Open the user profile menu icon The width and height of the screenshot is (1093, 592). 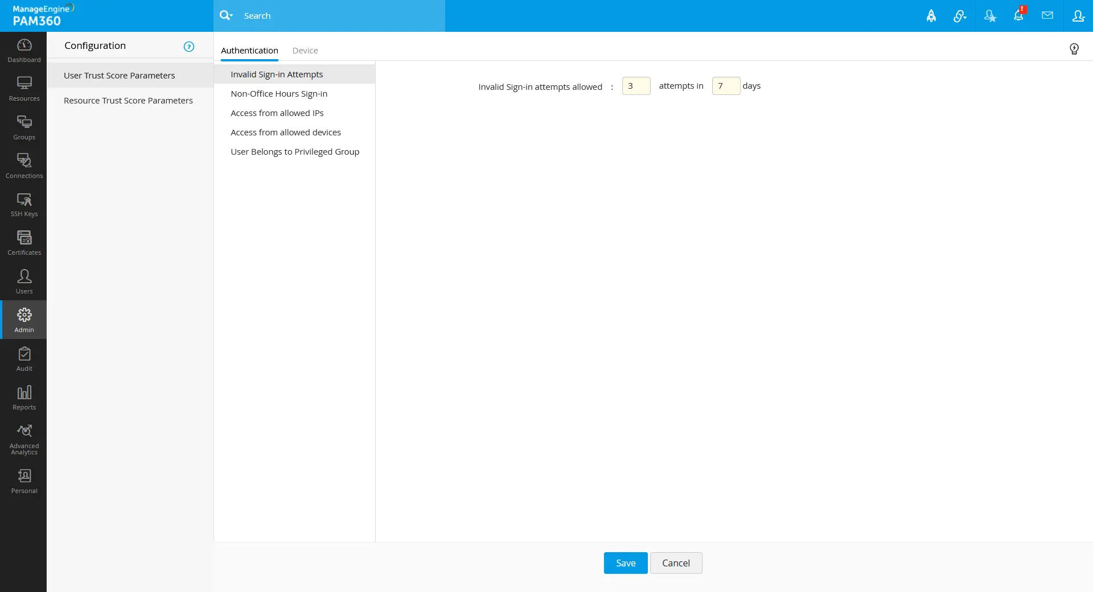pos(1078,16)
